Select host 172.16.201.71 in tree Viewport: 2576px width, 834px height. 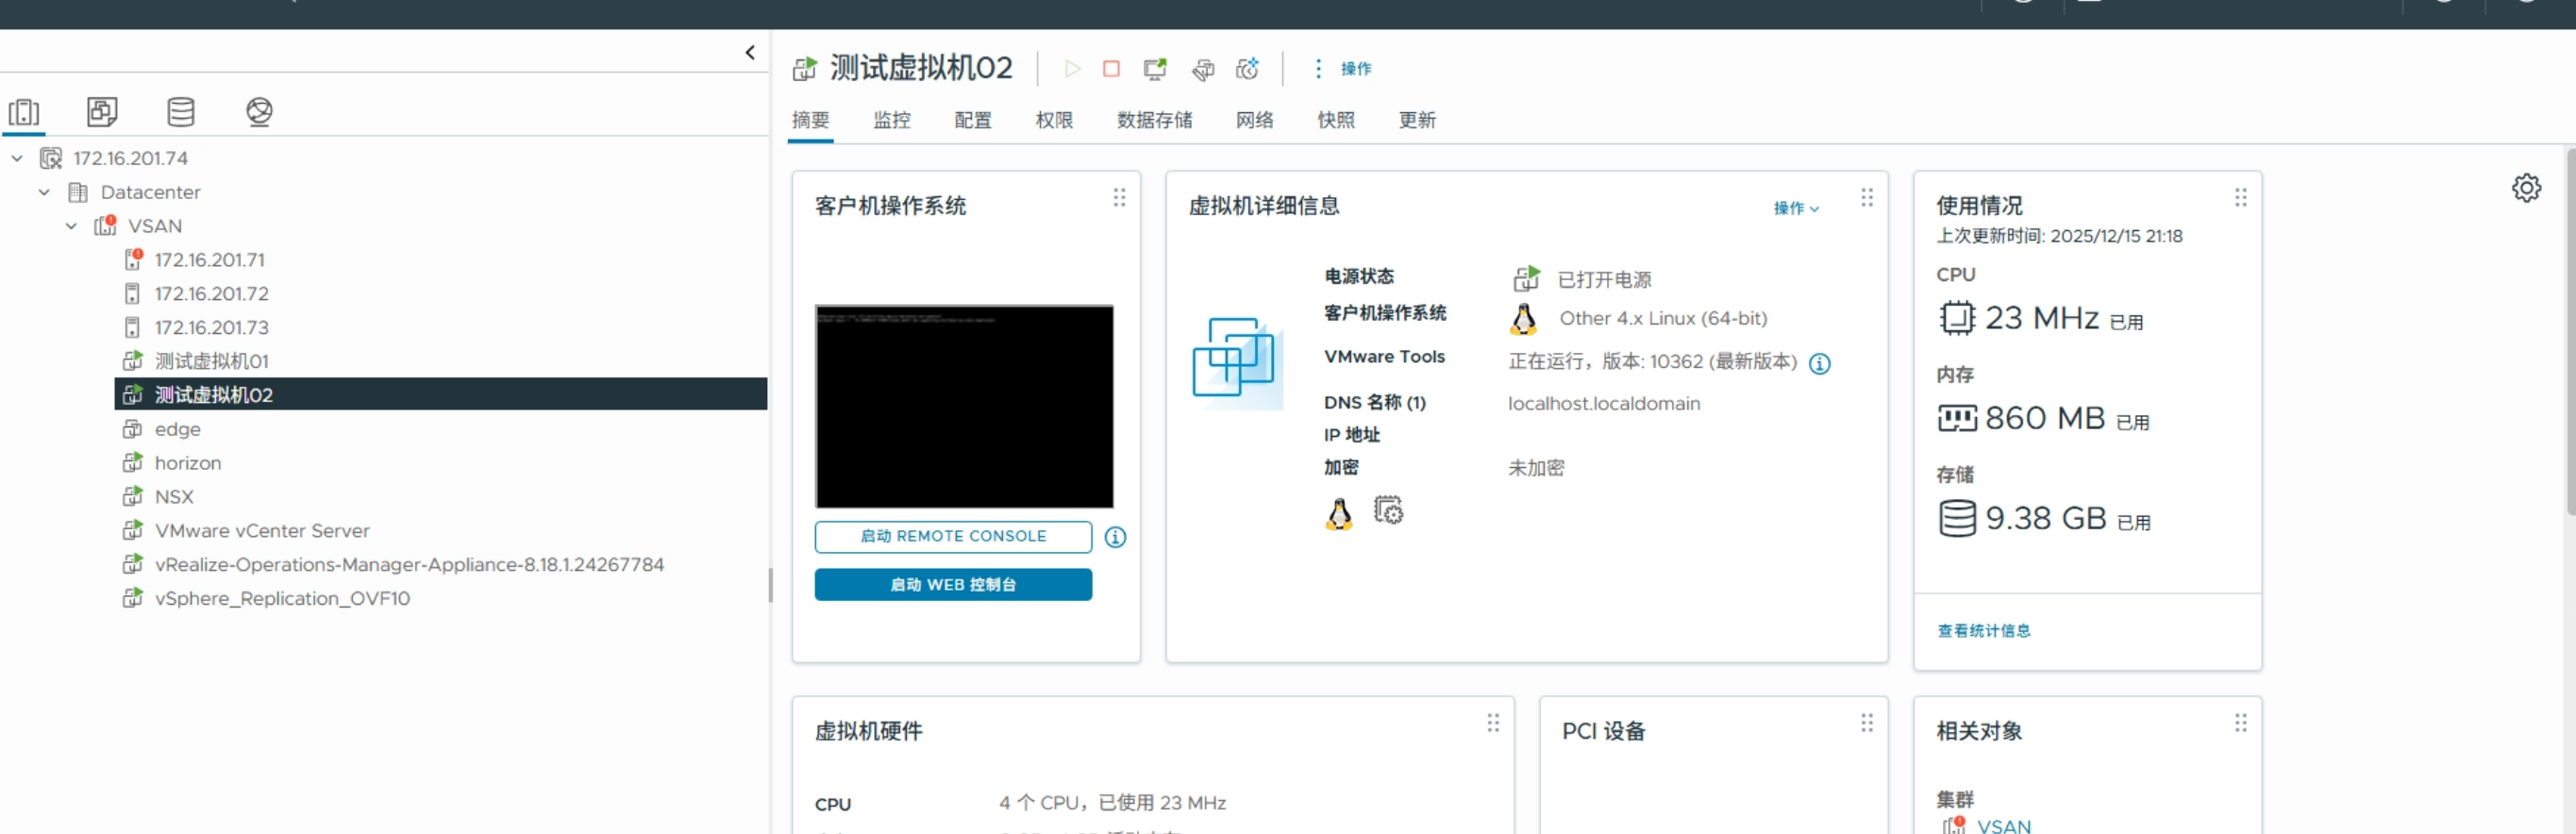209,260
